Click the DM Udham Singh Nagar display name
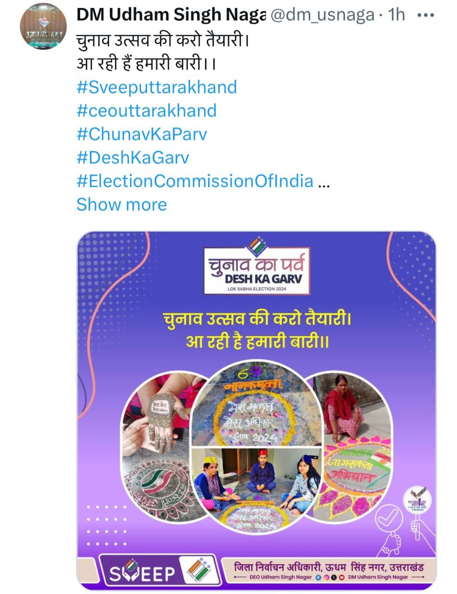The width and height of the screenshot is (457, 594). pyautogui.click(x=171, y=15)
